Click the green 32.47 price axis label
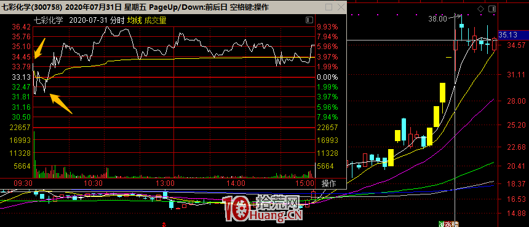This screenshot has width=529, height=227. [21, 87]
